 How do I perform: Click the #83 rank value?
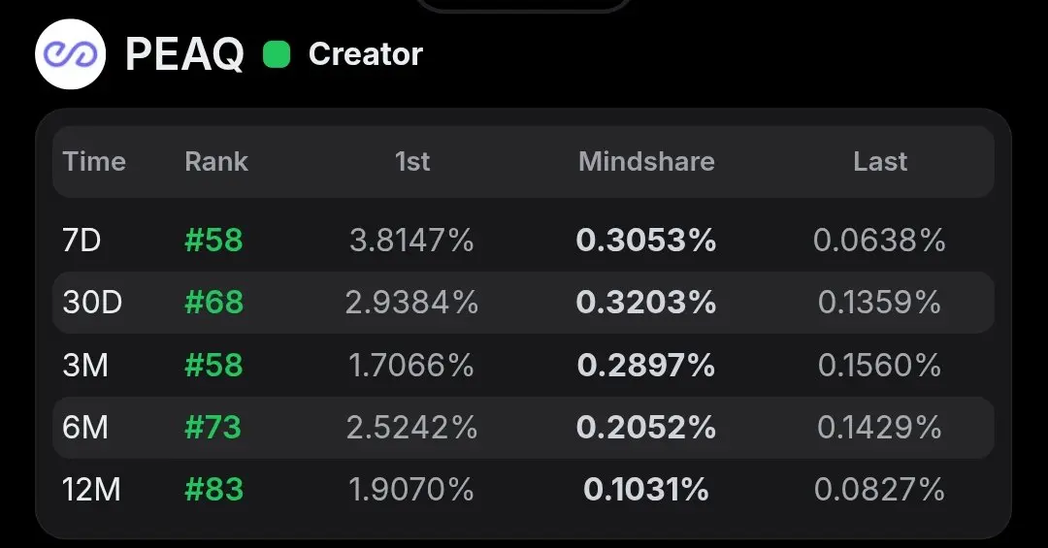(213, 489)
